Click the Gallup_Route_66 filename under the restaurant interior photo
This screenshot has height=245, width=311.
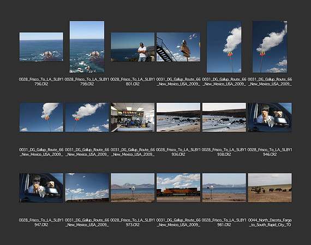pos(133,152)
